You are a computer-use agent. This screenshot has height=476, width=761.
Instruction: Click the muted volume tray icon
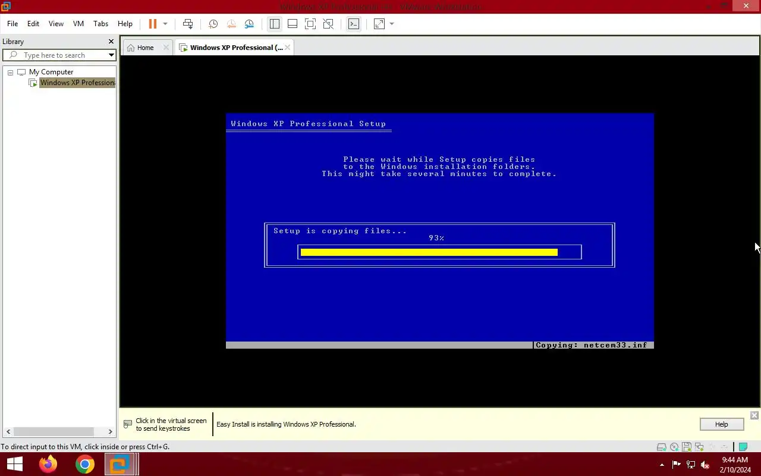pyautogui.click(x=705, y=465)
